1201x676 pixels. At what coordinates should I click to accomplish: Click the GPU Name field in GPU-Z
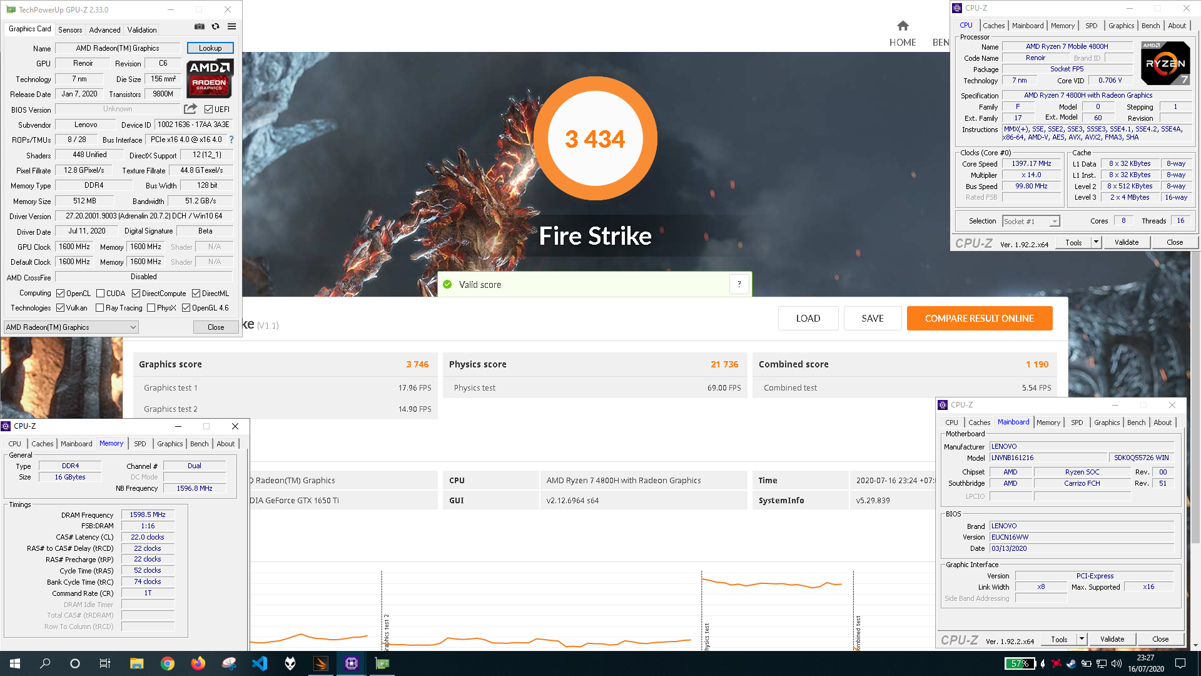click(118, 48)
